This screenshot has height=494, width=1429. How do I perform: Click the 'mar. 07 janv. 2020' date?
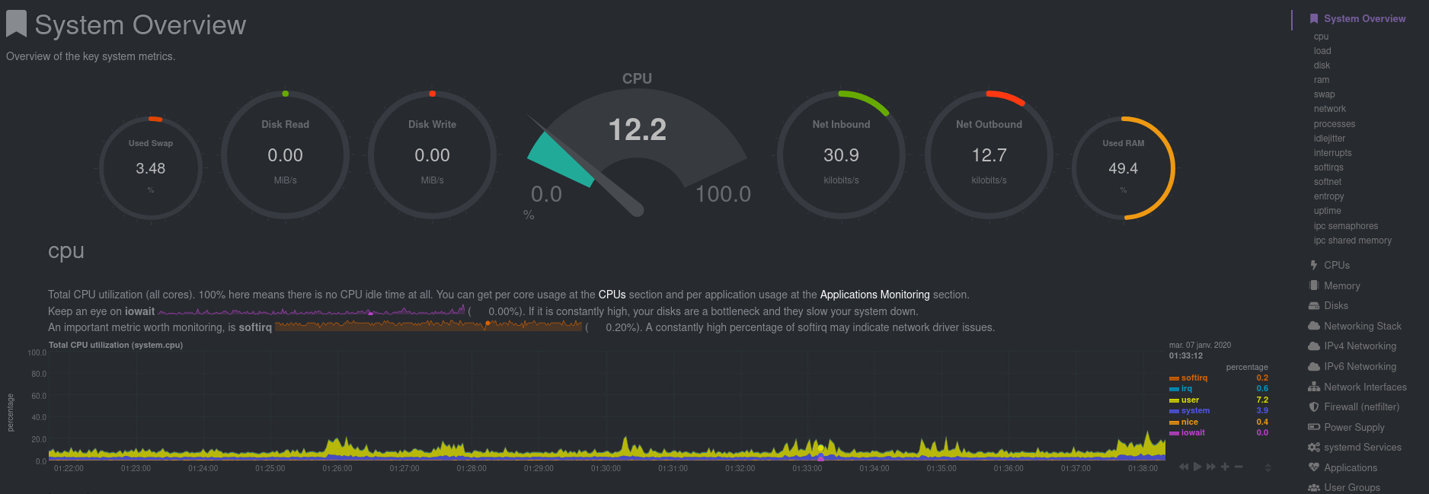(1200, 345)
